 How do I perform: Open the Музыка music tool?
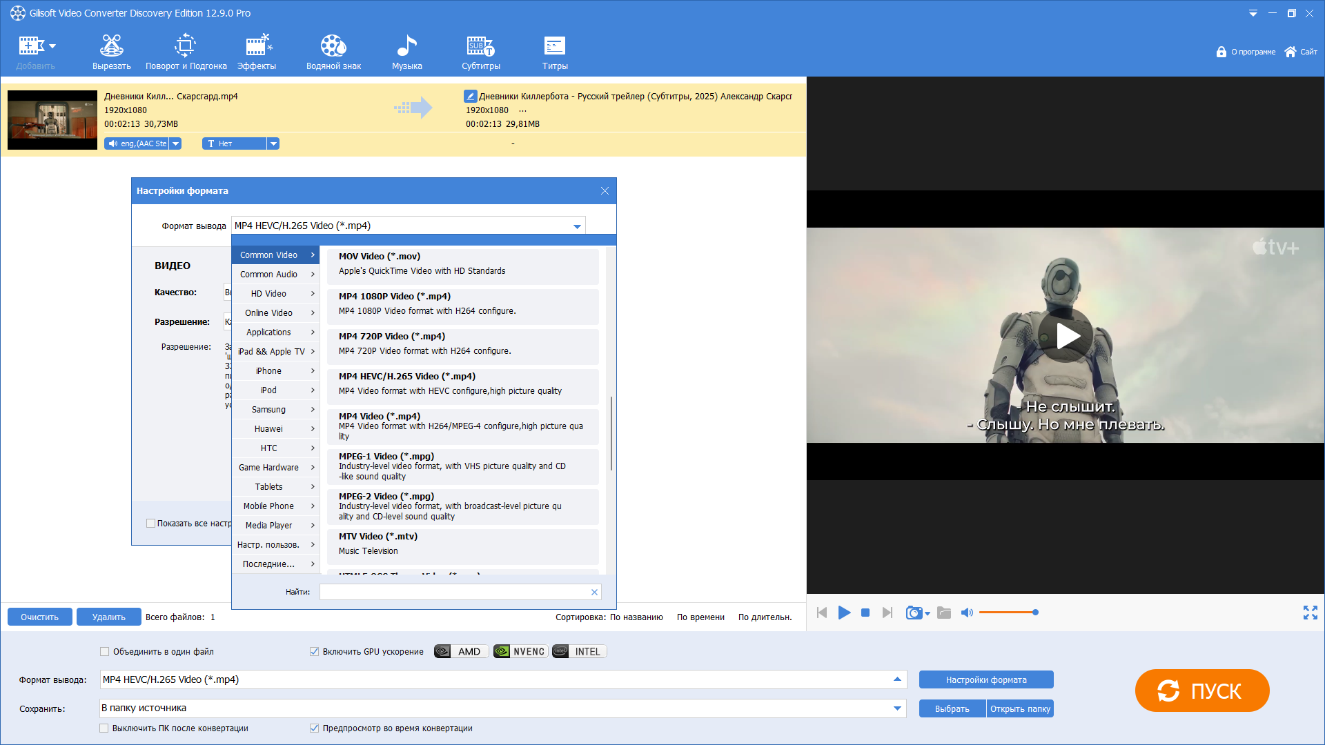pos(406,52)
